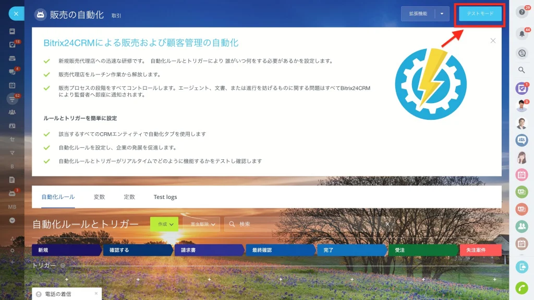Open the chat bubbles icon in left sidebar
534x300 pixels.
click(x=13, y=72)
